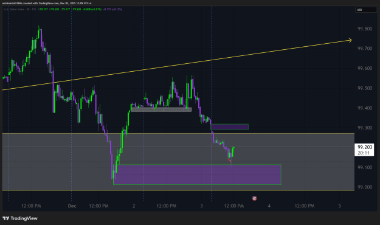Image resolution: width=380 pixels, height=225 pixels.
Task: Open the USD currency selector
Action: click(366, 10)
